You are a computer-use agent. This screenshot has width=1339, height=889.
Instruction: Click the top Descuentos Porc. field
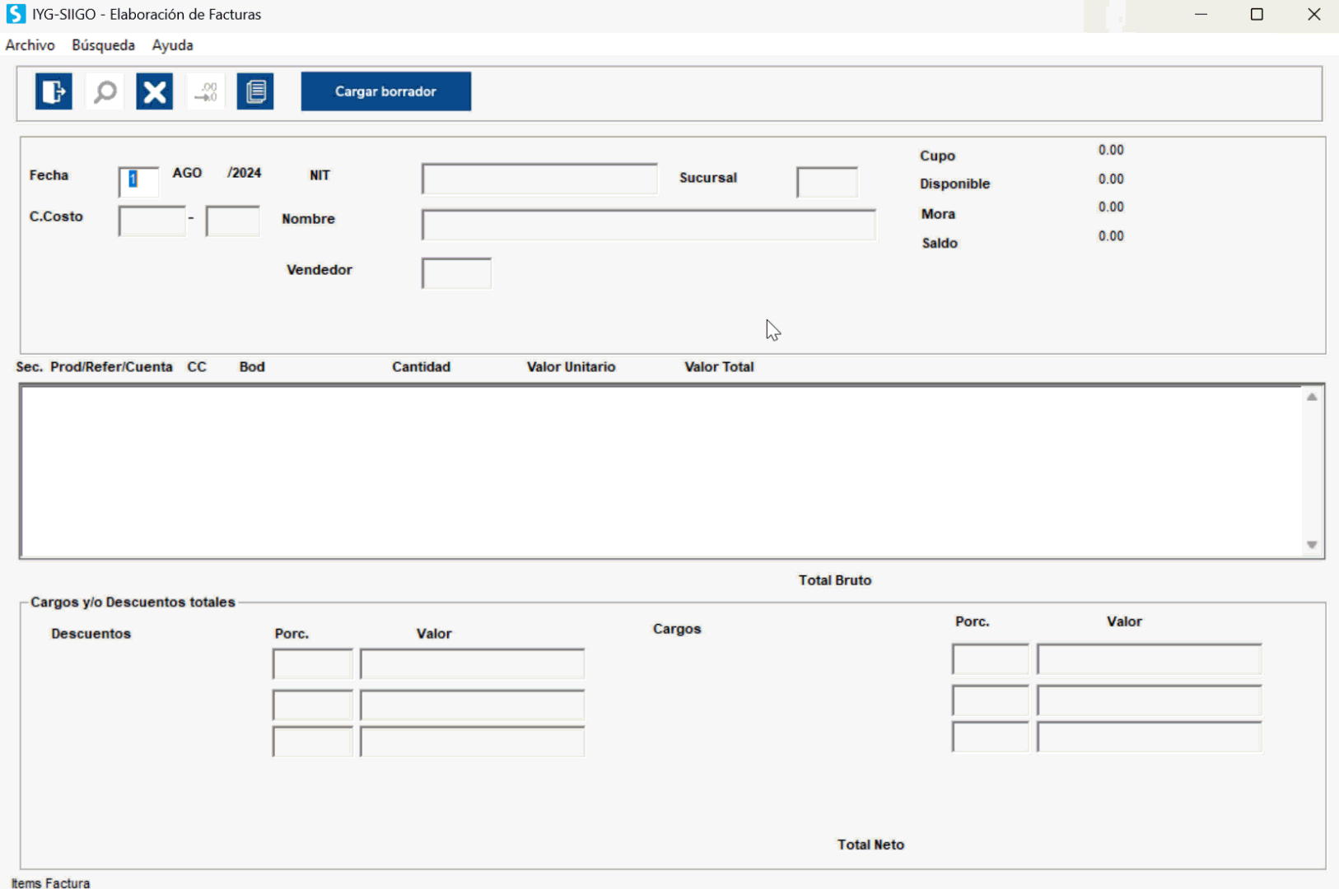(313, 663)
